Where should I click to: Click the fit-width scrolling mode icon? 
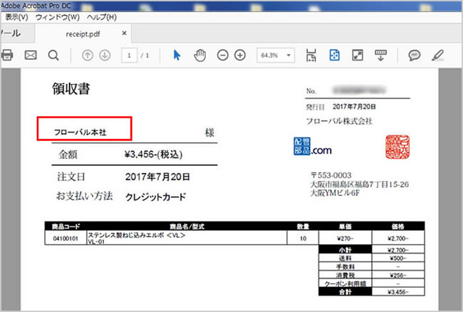[311, 55]
